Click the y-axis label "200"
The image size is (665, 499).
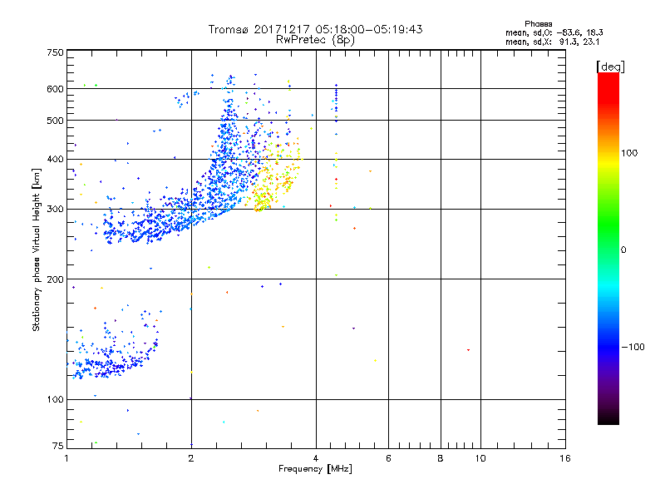click(x=55, y=279)
